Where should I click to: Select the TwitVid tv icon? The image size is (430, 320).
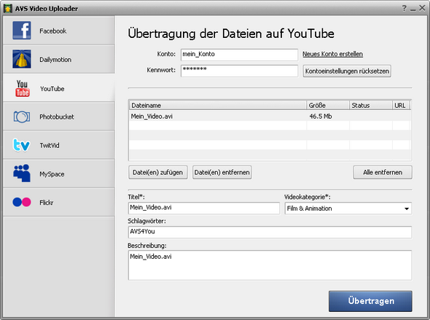pos(21,145)
